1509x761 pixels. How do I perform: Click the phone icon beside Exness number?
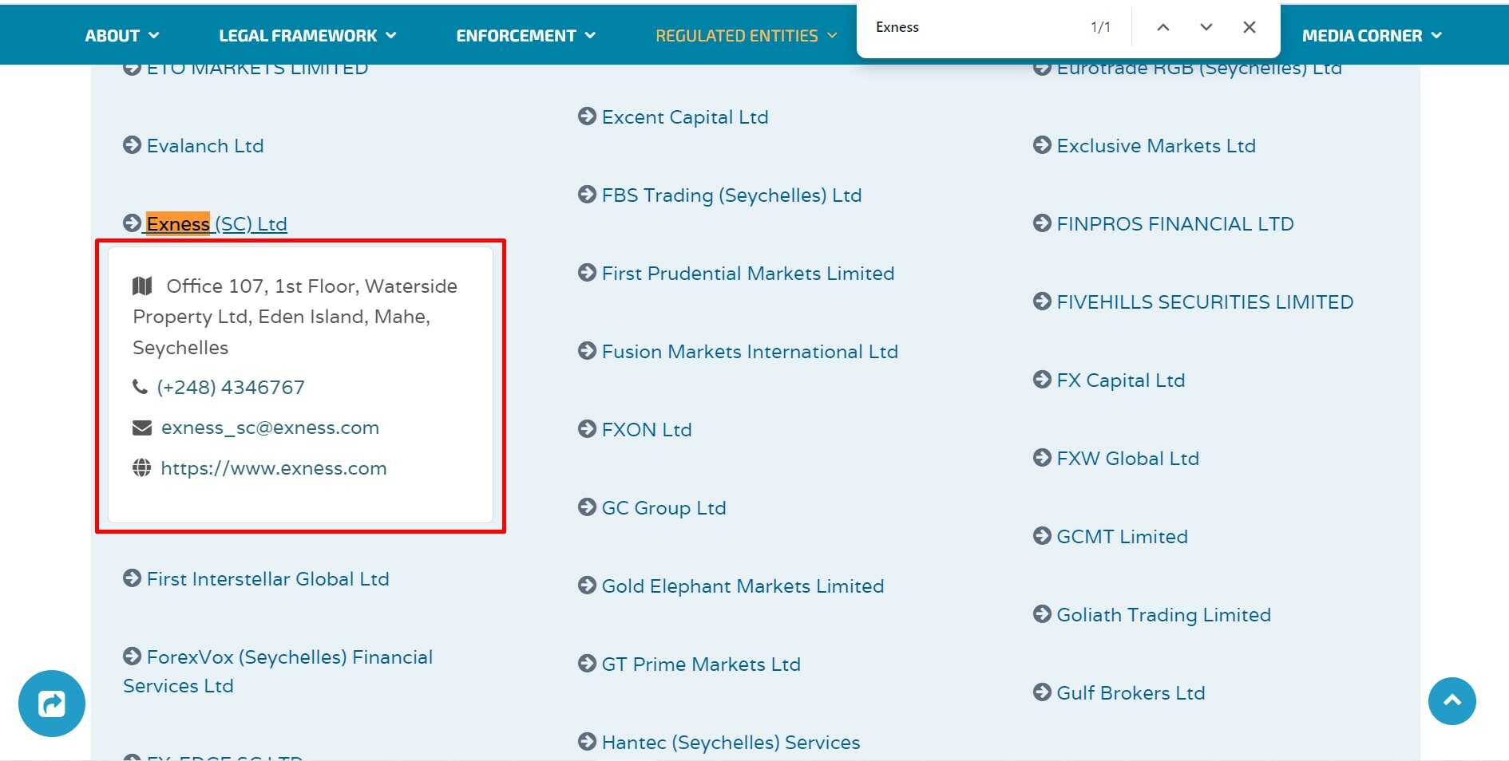click(x=140, y=388)
